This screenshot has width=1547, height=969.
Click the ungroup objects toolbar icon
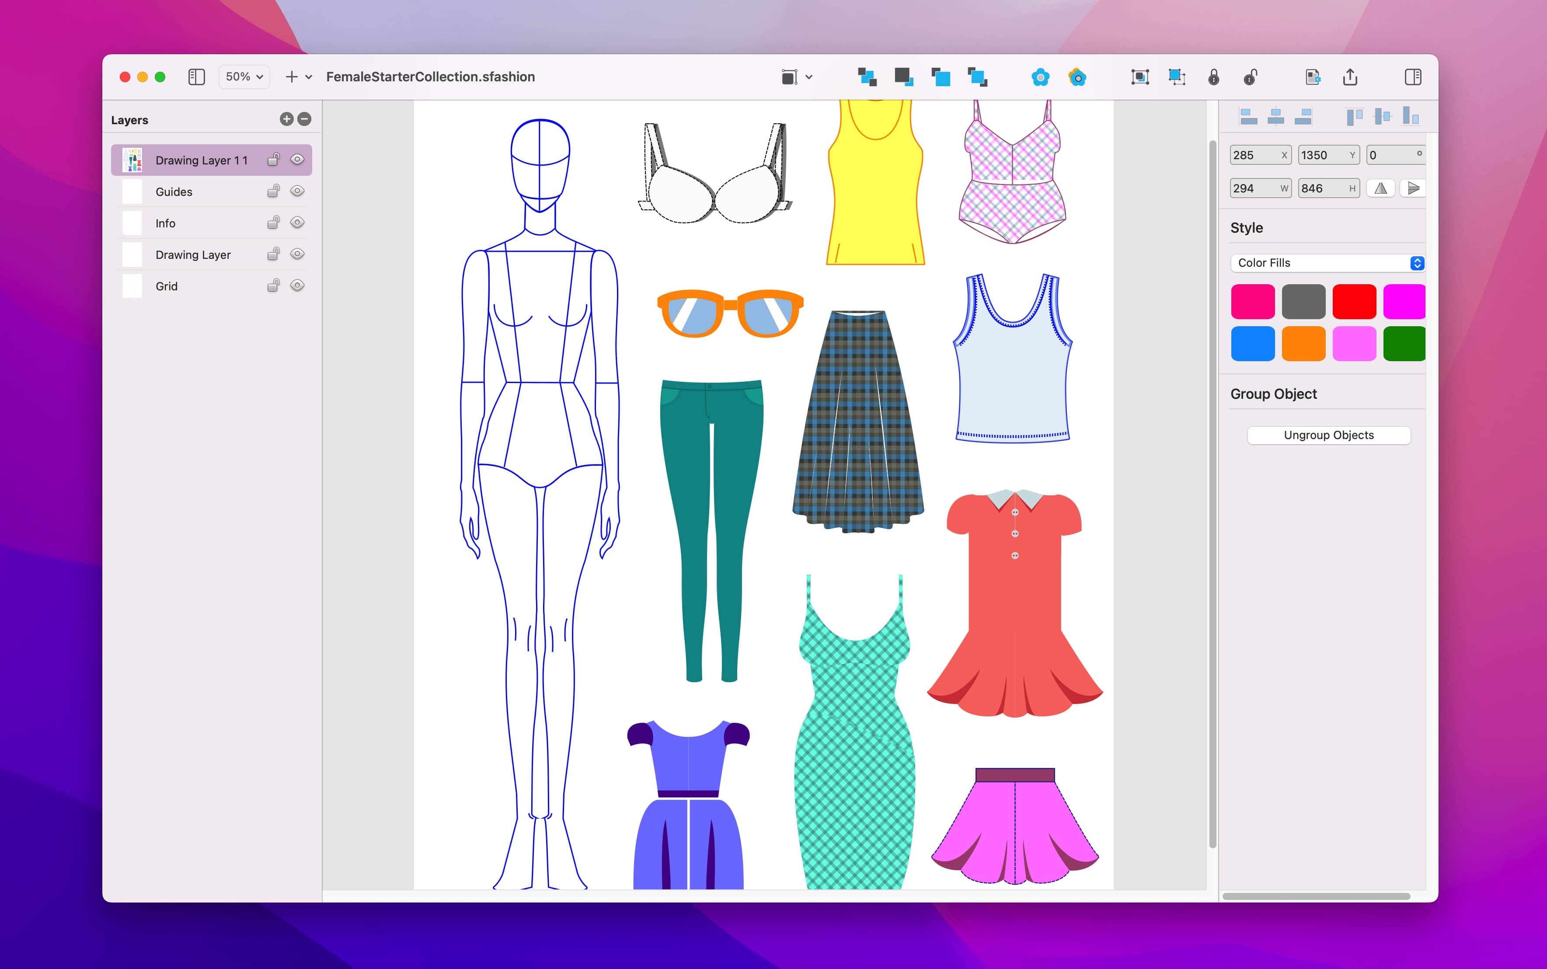[x=1177, y=77]
